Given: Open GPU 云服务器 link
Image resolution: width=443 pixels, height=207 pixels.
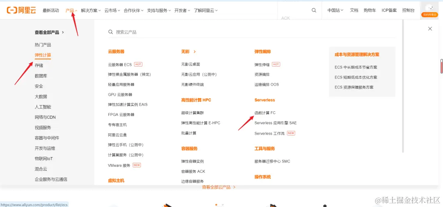Looking at the screenshot, I should coord(120,94).
